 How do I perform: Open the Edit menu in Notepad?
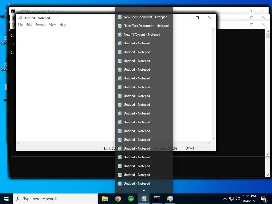click(x=29, y=25)
